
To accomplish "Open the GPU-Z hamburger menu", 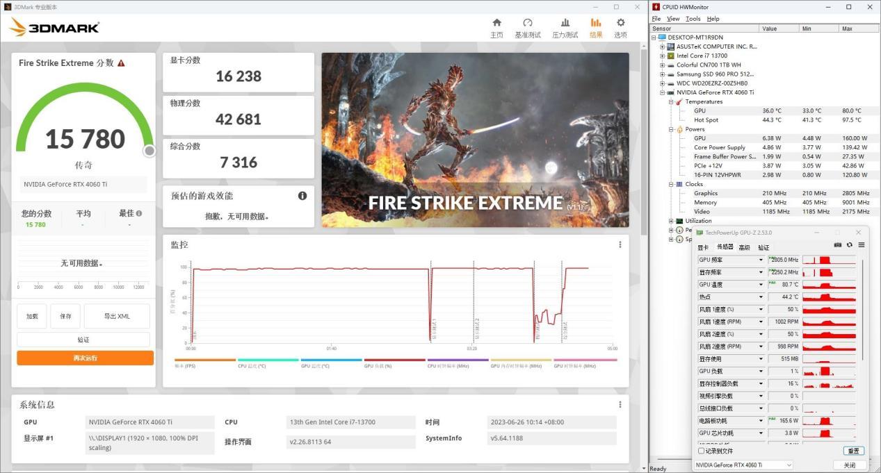I will point(862,245).
